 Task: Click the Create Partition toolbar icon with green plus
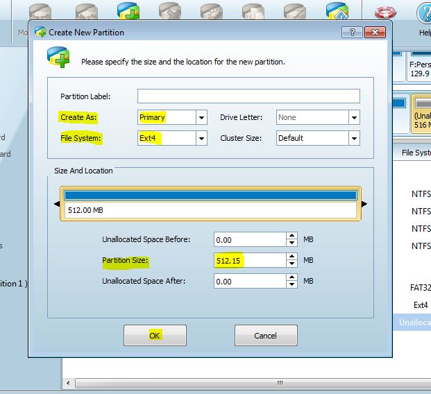128,10
